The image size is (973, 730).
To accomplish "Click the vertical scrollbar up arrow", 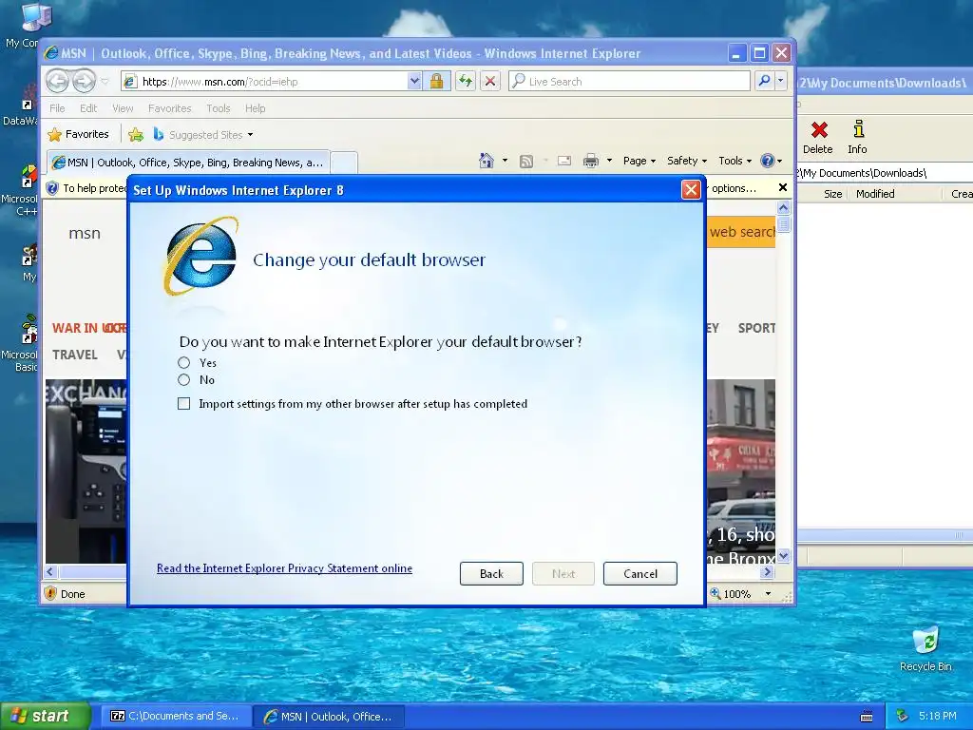I will (x=783, y=207).
